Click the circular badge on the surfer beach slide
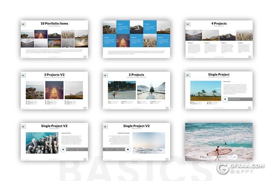The width and height of the screenshot is (273, 181). click(235, 157)
